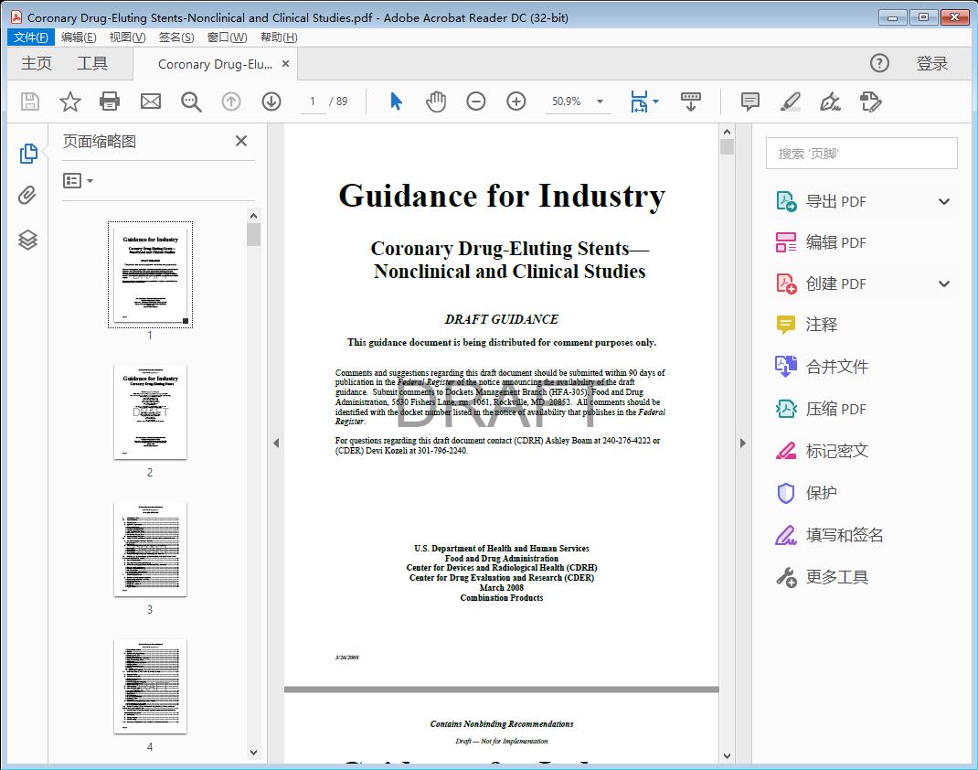
Task: Click the Fit page width icon
Action: [639, 102]
